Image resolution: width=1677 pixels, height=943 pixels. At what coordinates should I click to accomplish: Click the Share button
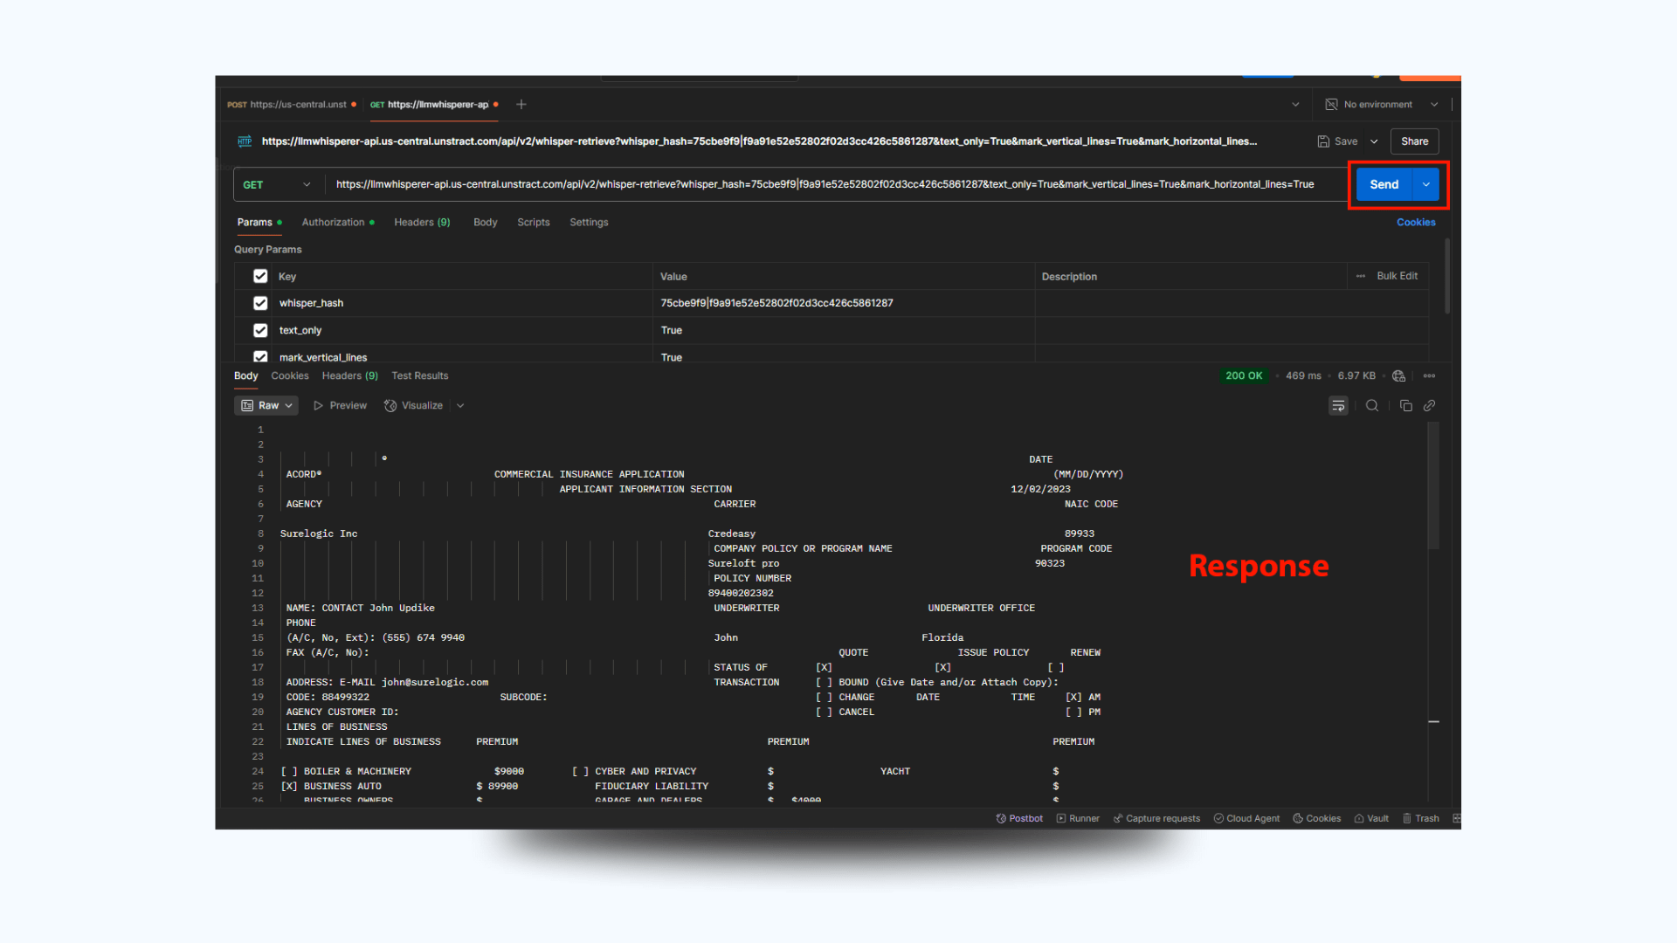click(x=1414, y=141)
